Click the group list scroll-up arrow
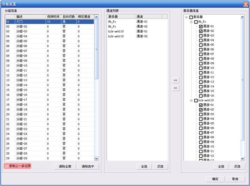 click(96, 17)
